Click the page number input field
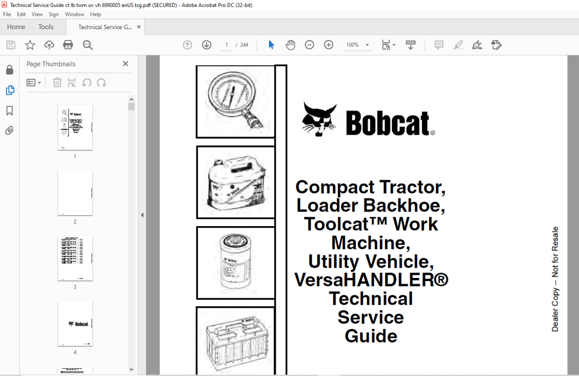This screenshot has height=376, width=579. 226,45
